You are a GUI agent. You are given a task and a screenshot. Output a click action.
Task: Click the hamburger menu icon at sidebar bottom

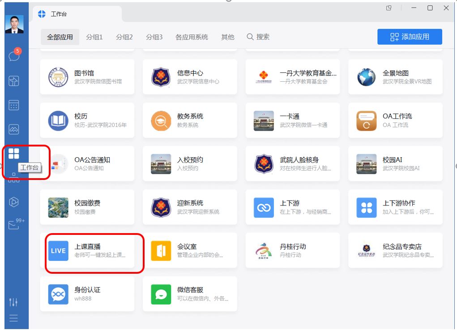coord(13,318)
